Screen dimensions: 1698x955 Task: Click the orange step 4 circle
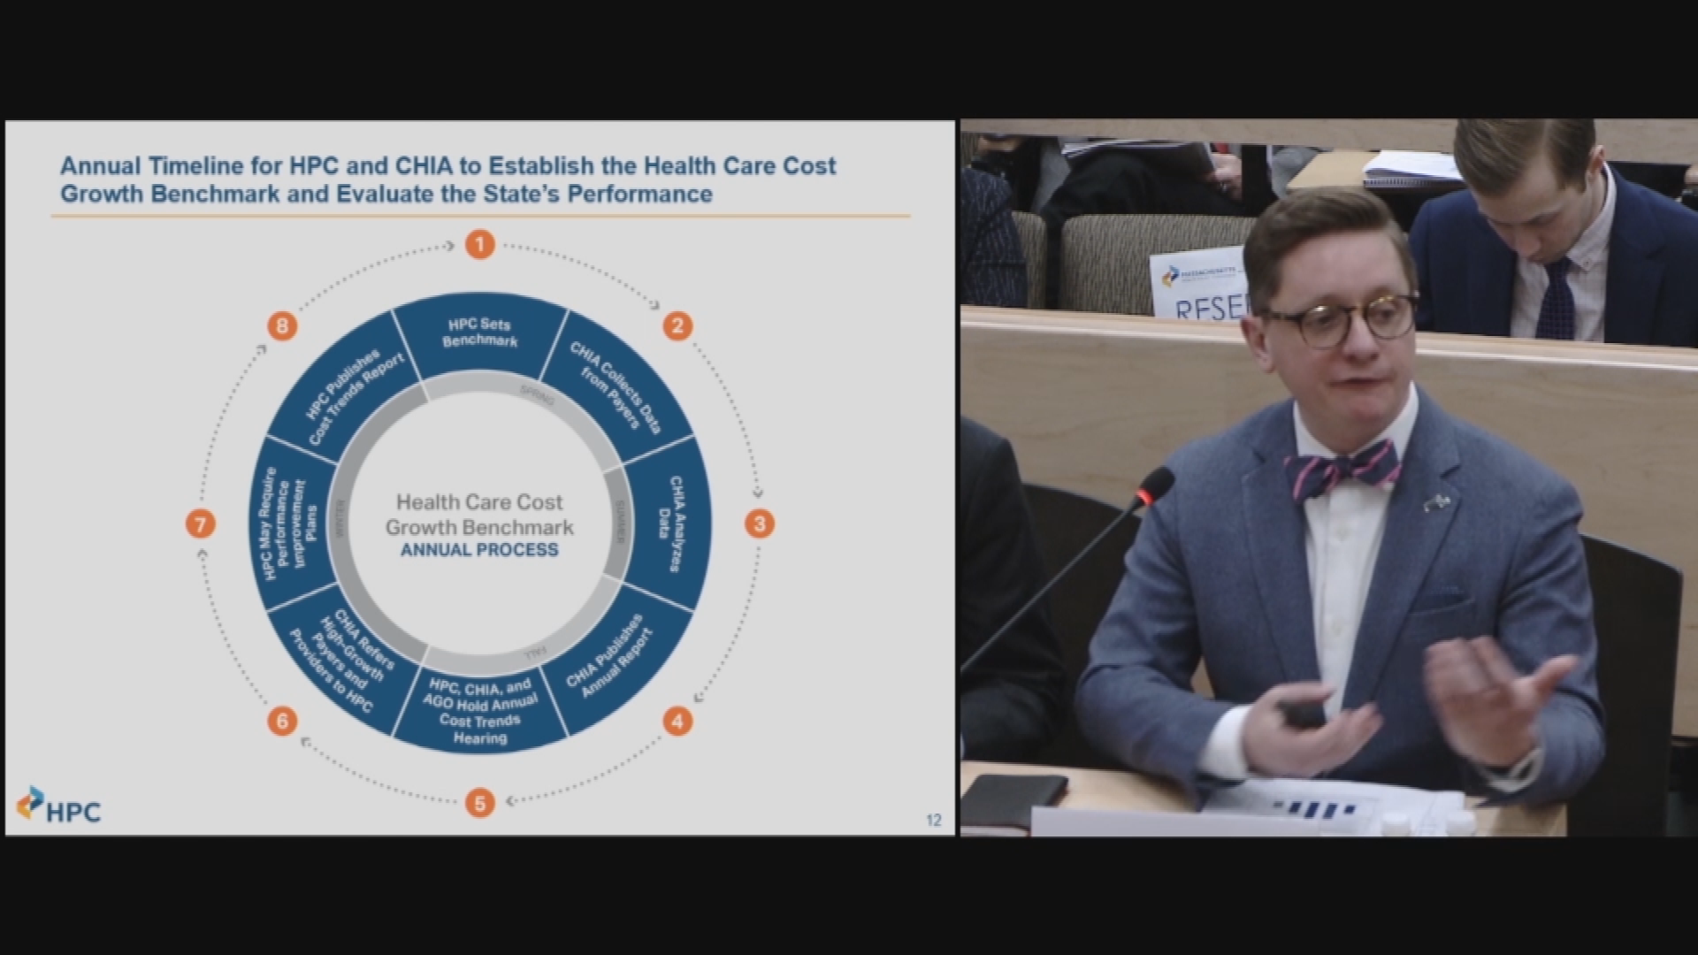[677, 722]
